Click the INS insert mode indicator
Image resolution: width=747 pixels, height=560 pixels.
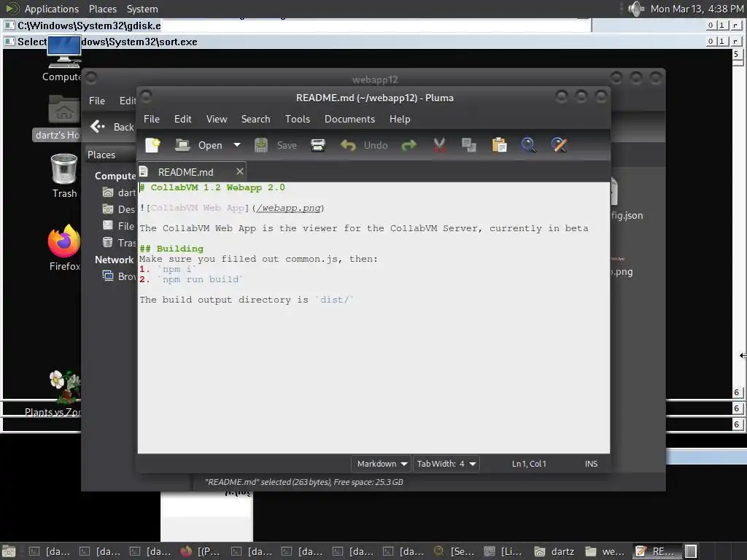(x=591, y=464)
